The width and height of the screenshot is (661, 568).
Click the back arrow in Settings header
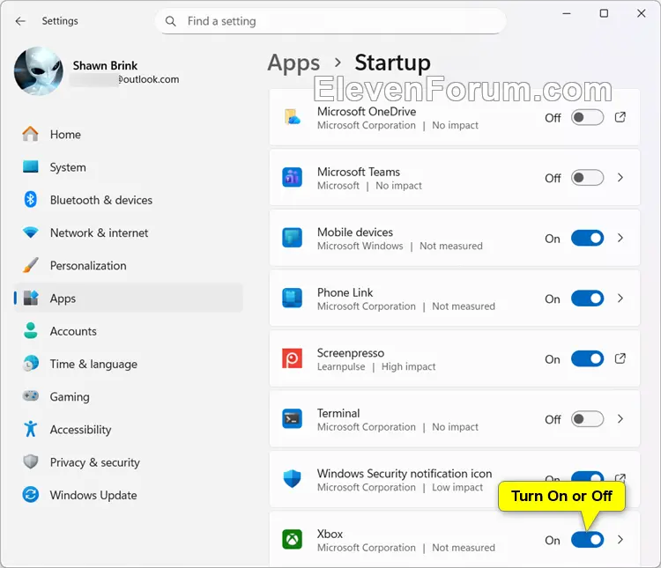click(20, 21)
